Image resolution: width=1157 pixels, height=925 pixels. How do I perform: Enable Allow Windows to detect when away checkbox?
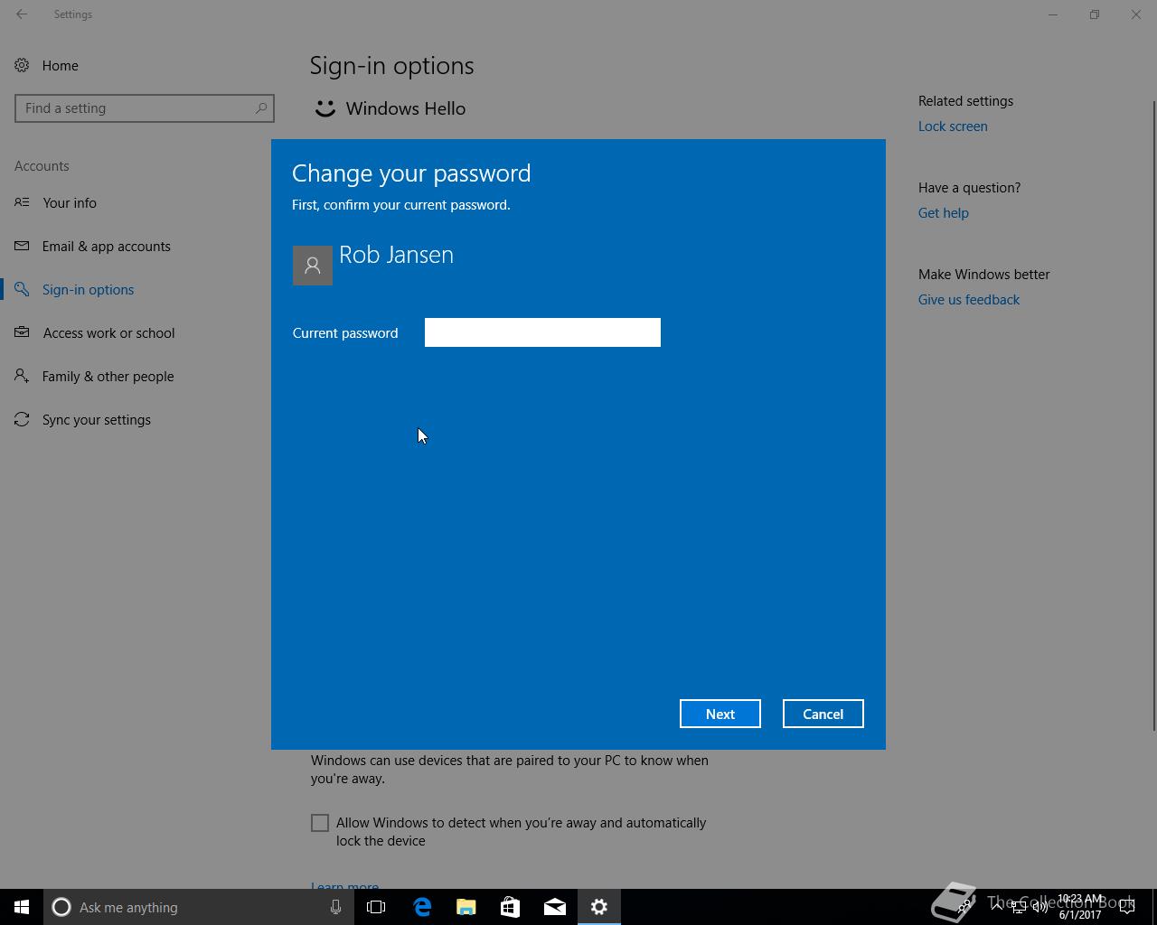pyautogui.click(x=320, y=823)
